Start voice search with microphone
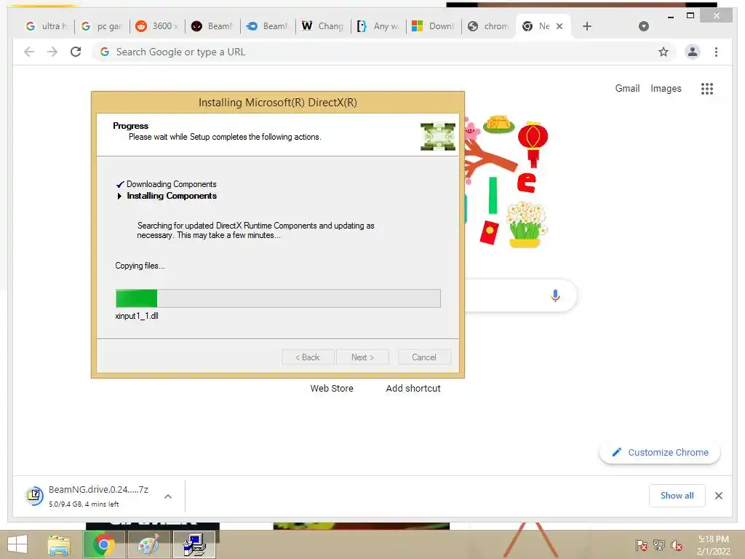745x559 pixels. [x=555, y=296]
